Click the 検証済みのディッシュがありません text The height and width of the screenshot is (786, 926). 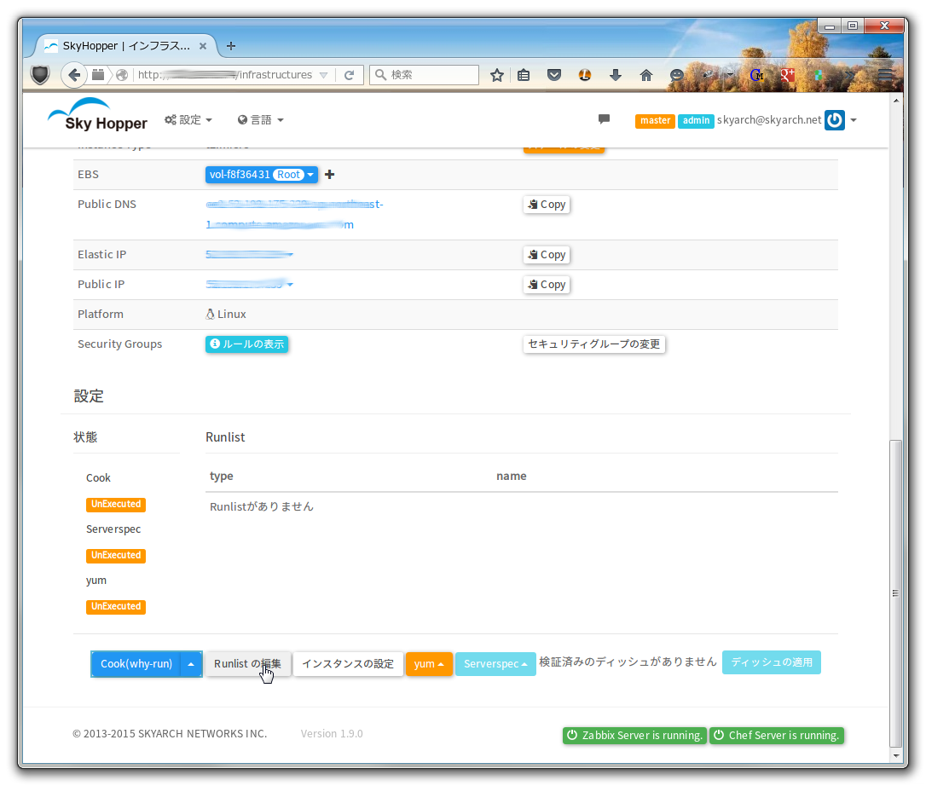coord(628,662)
